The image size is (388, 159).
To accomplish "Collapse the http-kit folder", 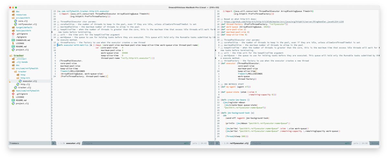I will click(x=25, y=78).
